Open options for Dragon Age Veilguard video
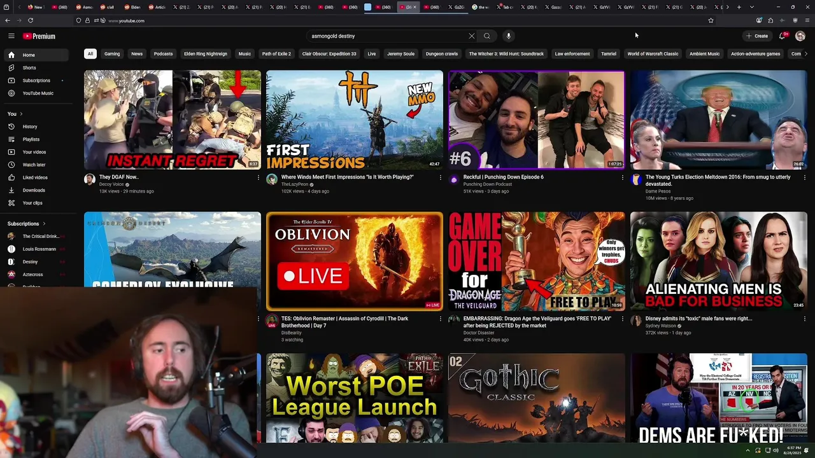The width and height of the screenshot is (815, 458). [x=622, y=319]
